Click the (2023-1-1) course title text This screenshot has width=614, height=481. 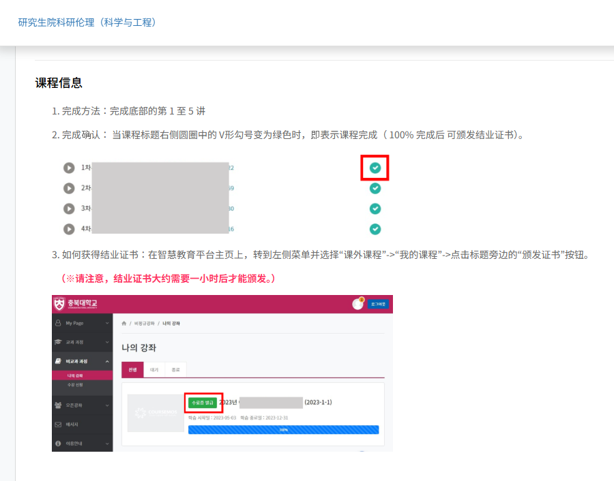318,402
